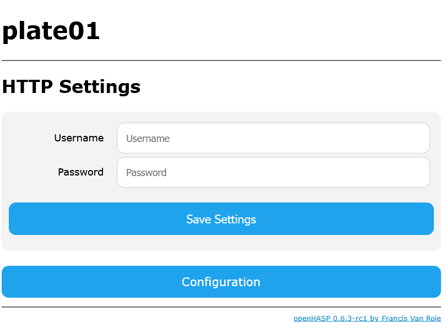Place cursor in Password text box
Viewport: 446px width, 323px height.
coord(273,172)
